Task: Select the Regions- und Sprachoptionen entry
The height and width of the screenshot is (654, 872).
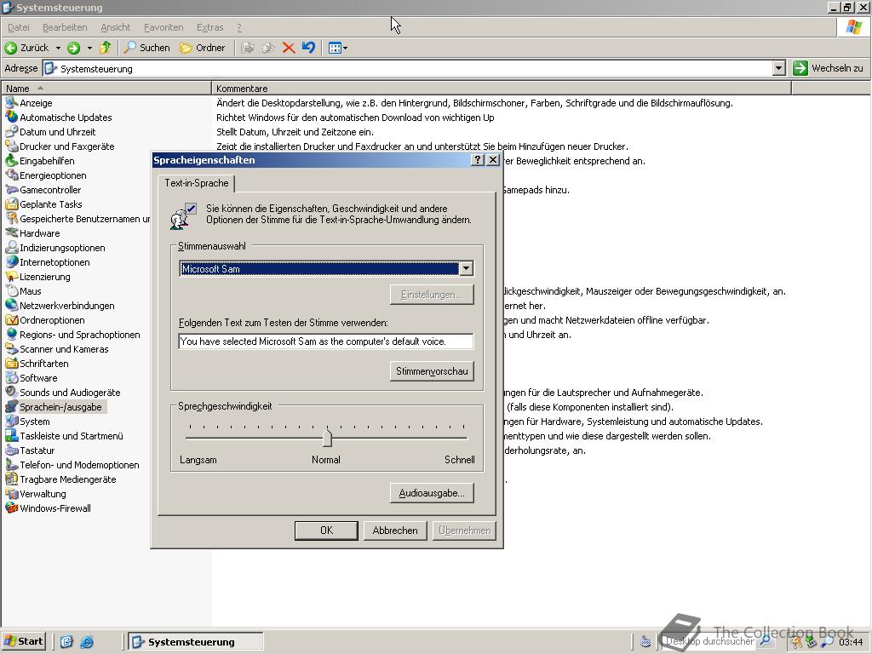Action: [73, 335]
